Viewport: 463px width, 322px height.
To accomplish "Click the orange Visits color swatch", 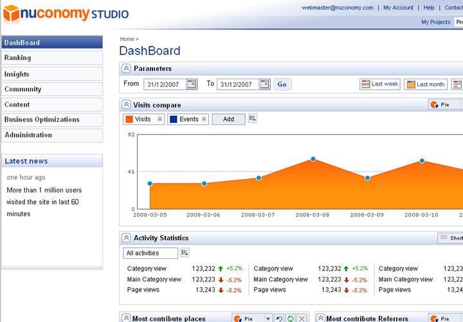I will tap(129, 119).
